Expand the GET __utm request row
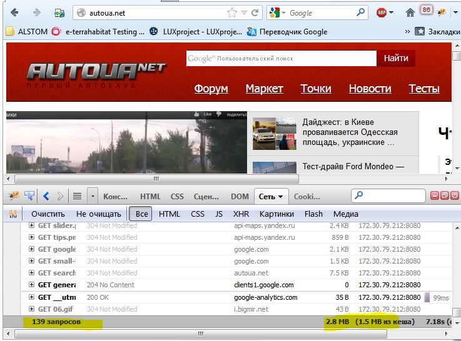 click(x=31, y=297)
